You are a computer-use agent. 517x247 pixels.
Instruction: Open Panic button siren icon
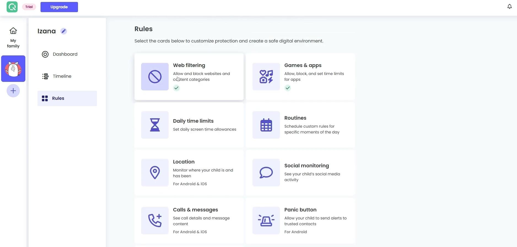[266, 221]
